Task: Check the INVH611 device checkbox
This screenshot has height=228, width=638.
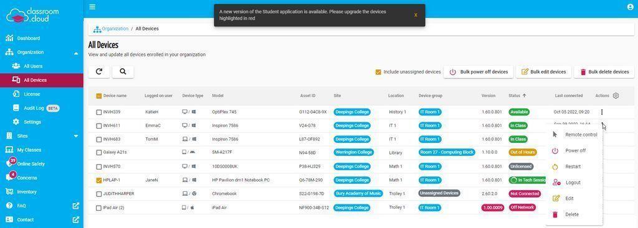Action: tap(99, 125)
